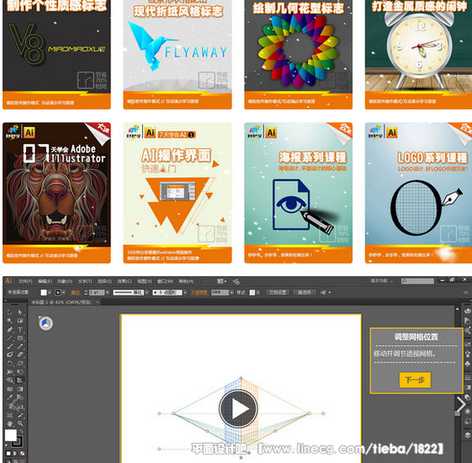Open the Layers panel icon in right dock
The image size is (472, 463).
(x=468, y=435)
